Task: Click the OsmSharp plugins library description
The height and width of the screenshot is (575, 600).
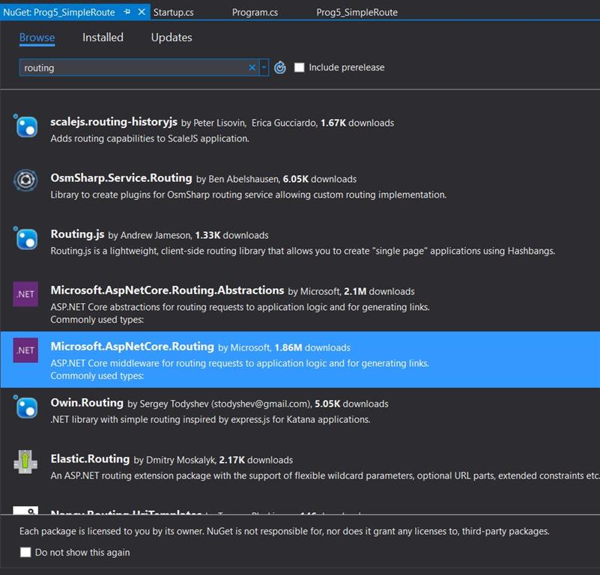Action: [x=249, y=195]
